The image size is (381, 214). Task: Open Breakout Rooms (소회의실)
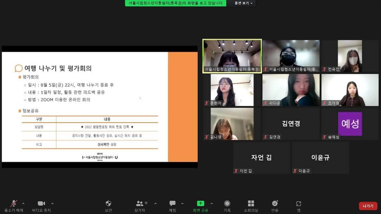(x=251, y=204)
